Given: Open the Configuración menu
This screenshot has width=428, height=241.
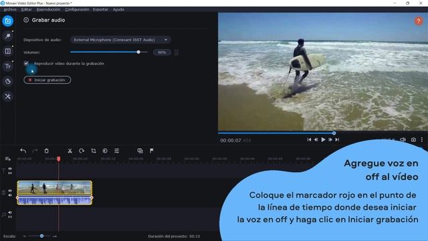Looking at the screenshot, I should click(x=77, y=9).
